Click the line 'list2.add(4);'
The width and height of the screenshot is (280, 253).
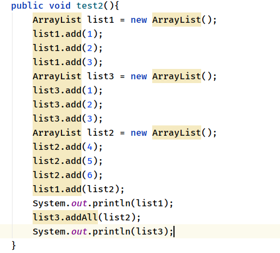click(67, 147)
